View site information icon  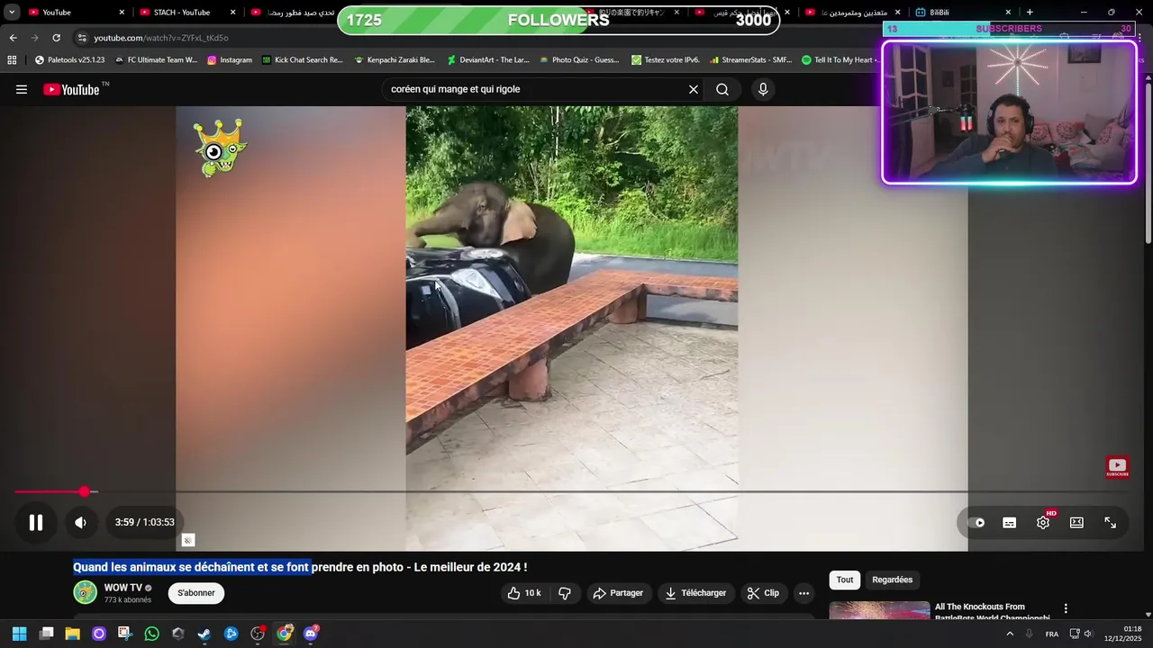click(81, 38)
